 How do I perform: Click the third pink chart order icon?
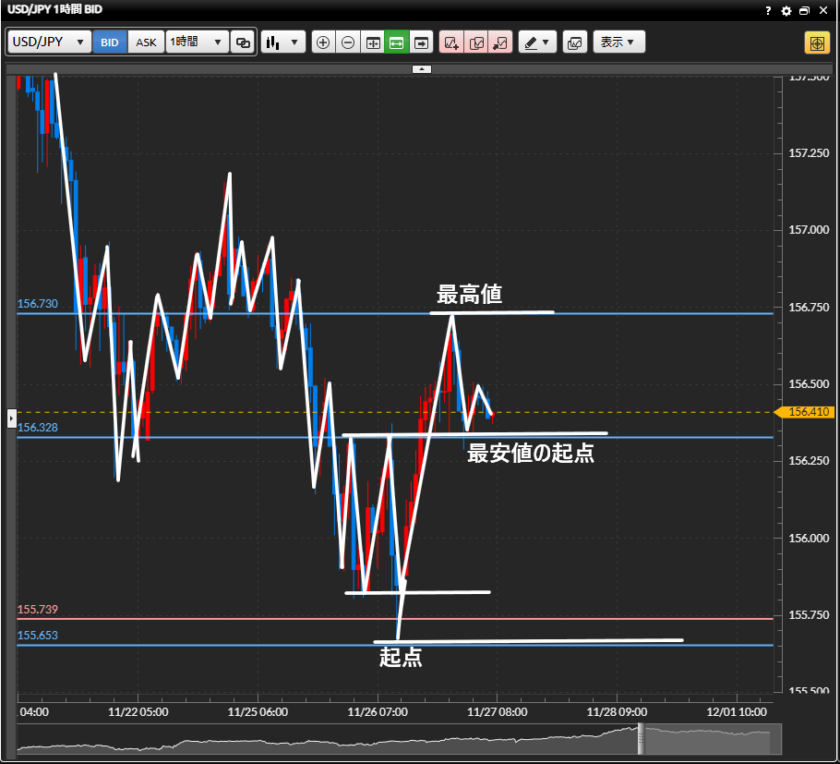point(500,42)
